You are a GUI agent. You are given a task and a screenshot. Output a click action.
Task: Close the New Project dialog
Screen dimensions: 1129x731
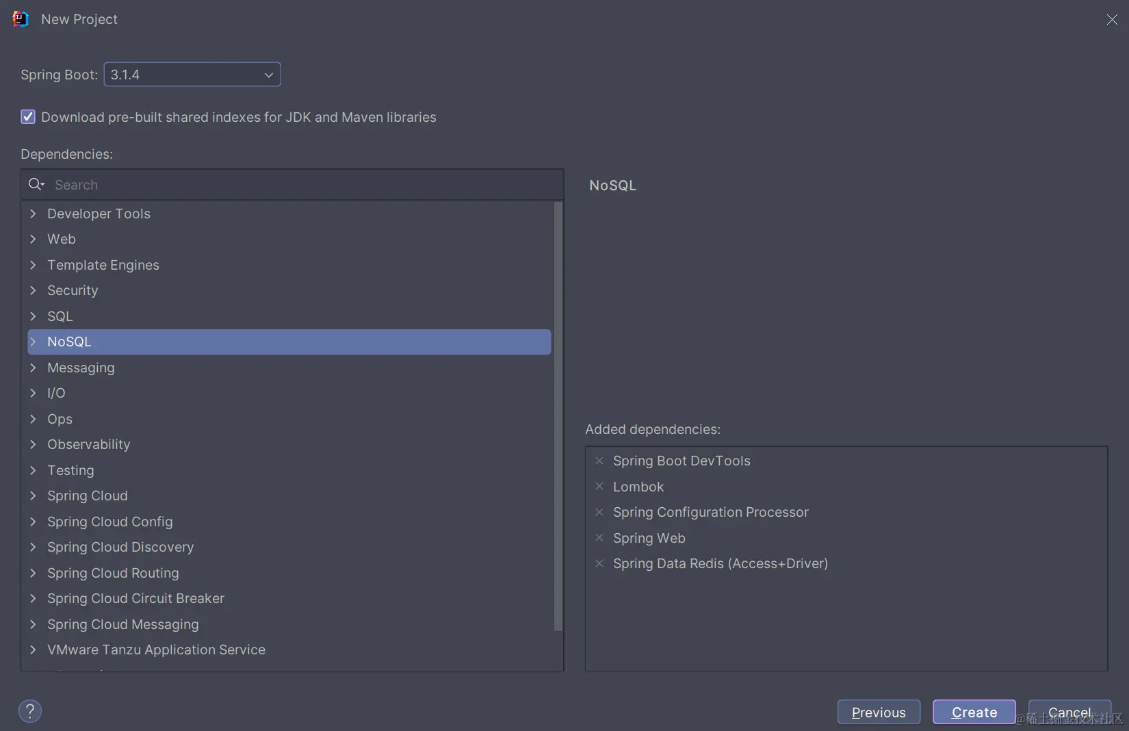1112,20
